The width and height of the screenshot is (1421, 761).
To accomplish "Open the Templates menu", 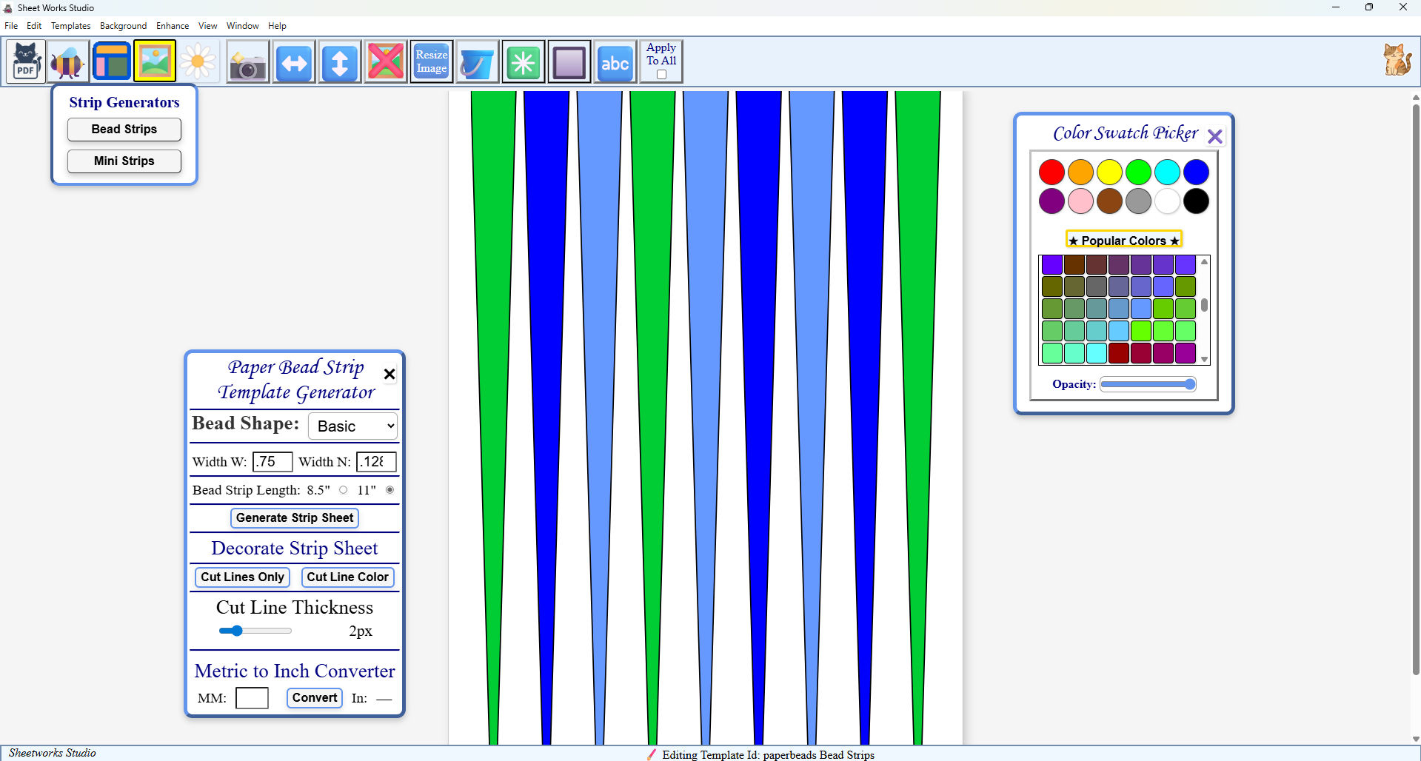I will (x=70, y=26).
